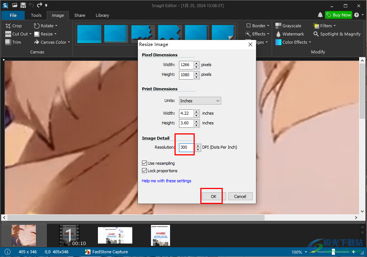Expand the Border dropdown
This screenshot has width=367, height=257.
268,26
